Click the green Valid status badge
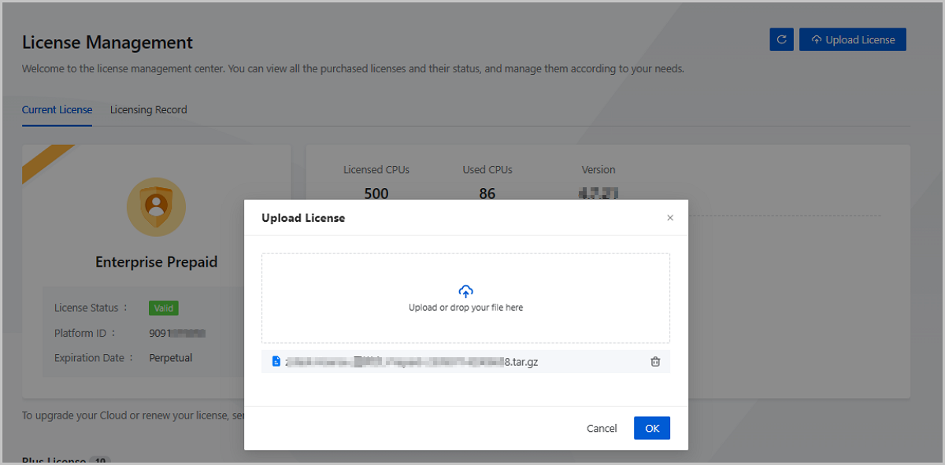 pos(164,308)
